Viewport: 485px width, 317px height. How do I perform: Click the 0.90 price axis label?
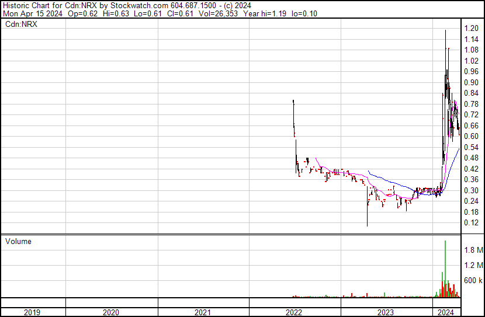(x=471, y=82)
